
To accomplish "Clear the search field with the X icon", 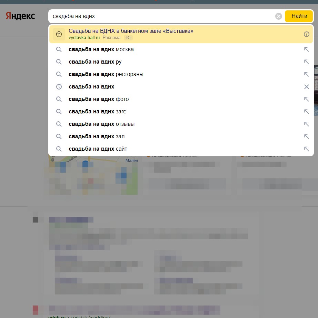I will coord(278,16).
